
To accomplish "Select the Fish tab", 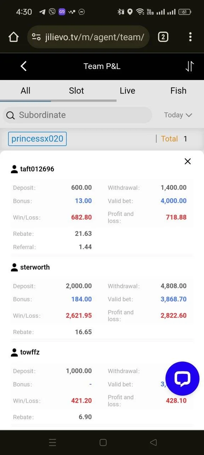I will click(178, 91).
